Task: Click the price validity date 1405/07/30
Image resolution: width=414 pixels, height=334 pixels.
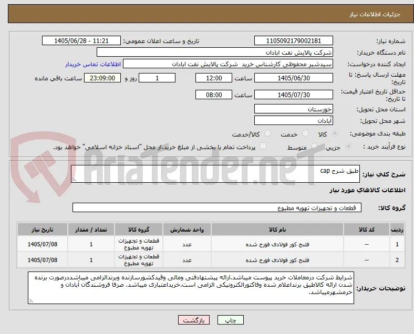Action: (293, 95)
